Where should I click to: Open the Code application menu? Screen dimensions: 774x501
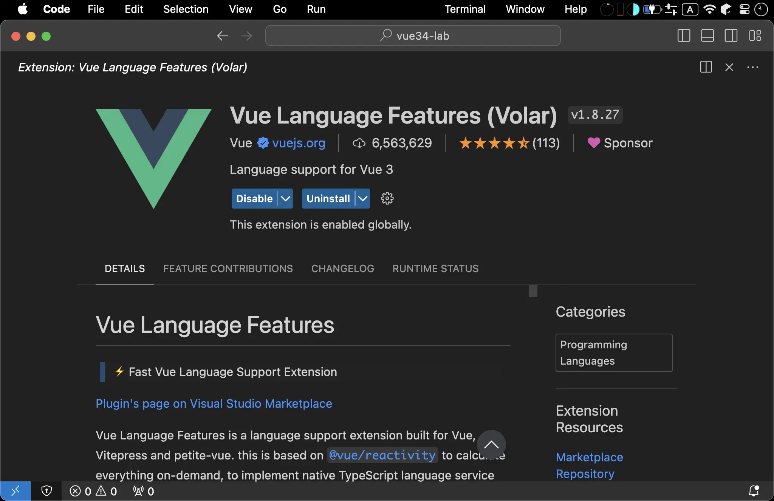click(56, 9)
